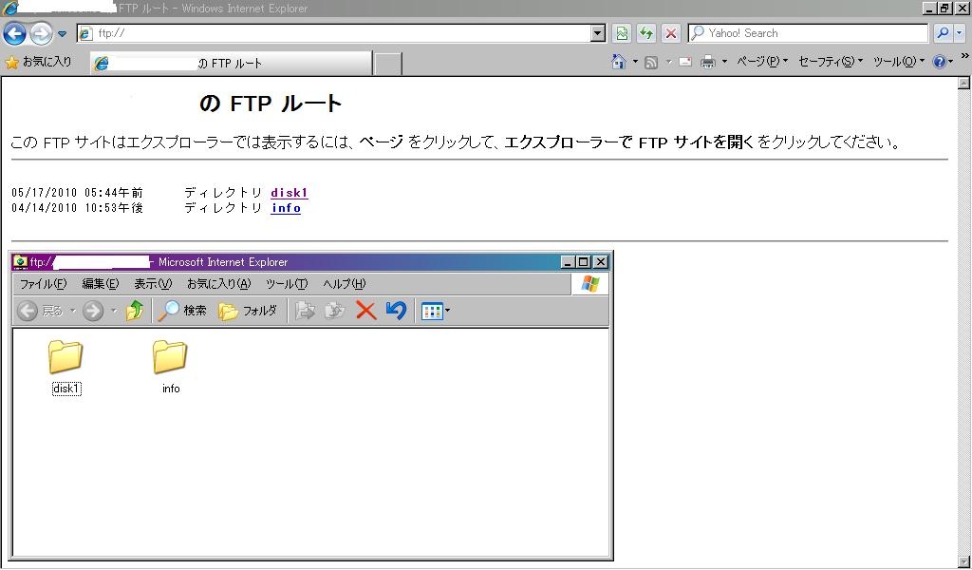Open the セーフティ(S) menu
The image size is (972, 570).
tap(830, 62)
